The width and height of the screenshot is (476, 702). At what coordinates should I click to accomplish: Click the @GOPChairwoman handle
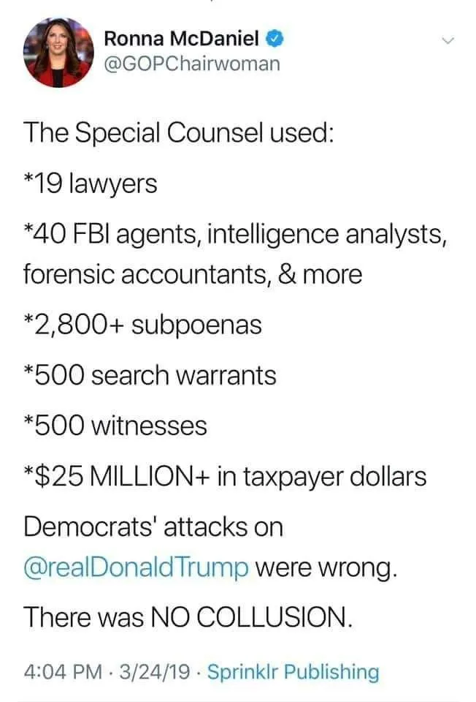point(192,64)
